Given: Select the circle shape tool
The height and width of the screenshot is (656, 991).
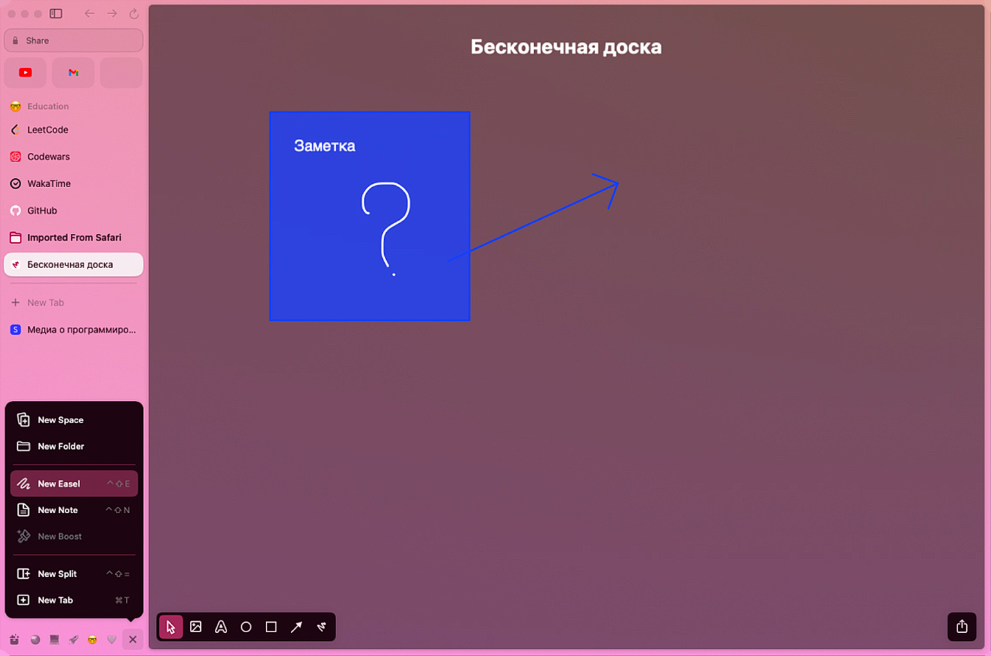Looking at the screenshot, I should (x=246, y=627).
